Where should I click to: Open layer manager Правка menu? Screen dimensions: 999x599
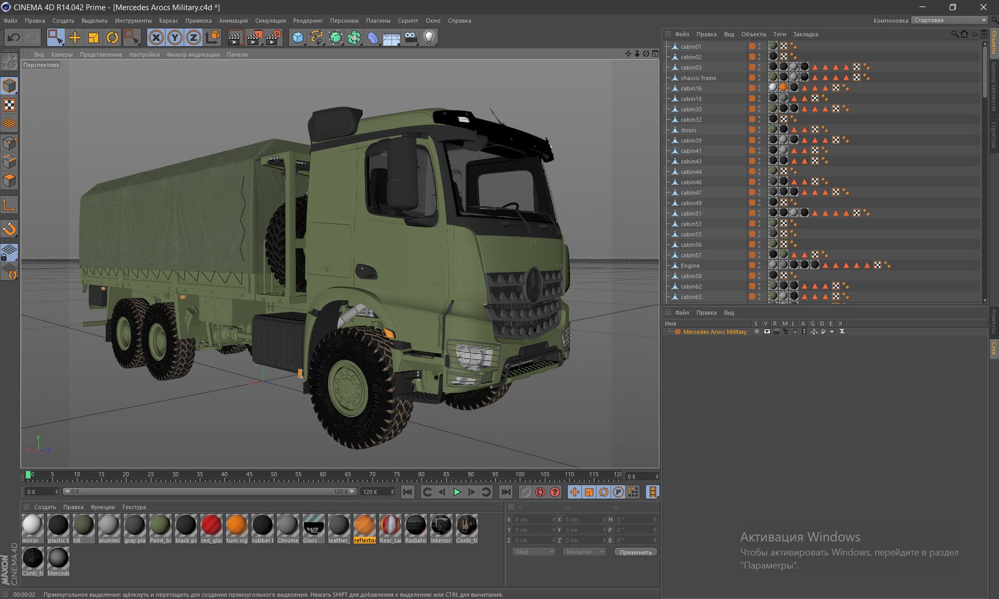click(706, 313)
